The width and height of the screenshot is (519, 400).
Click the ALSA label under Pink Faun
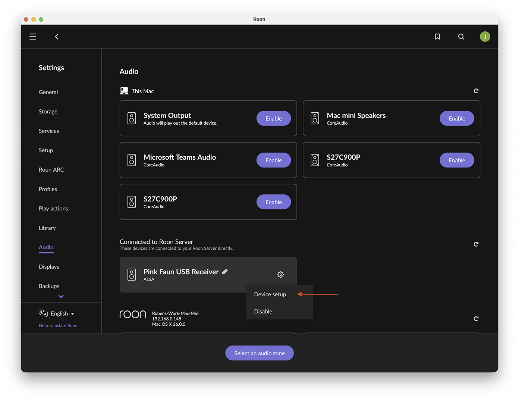[x=149, y=279]
